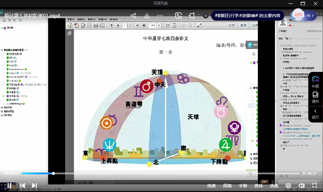Select user wcheung in the member list
This screenshot has height=192, width=323.
(14, 81)
